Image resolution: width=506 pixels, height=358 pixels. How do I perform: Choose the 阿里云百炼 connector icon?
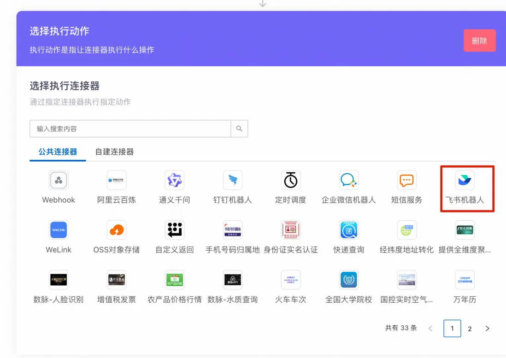[117, 180]
